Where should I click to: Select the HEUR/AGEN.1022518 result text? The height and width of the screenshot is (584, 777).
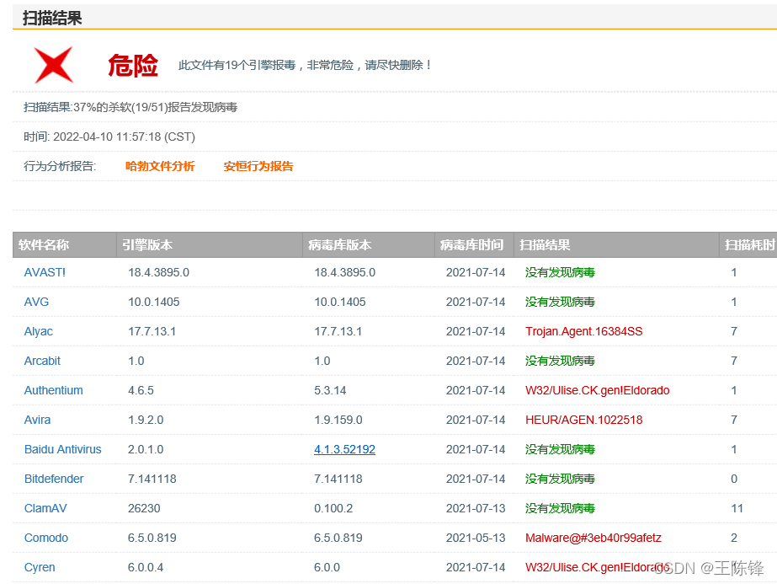coord(583,420)
